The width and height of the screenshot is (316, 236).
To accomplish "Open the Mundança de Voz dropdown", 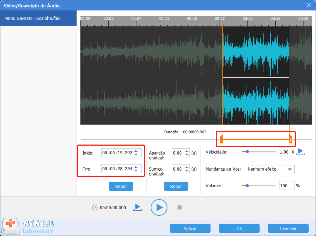I will (x=270, y=169).
